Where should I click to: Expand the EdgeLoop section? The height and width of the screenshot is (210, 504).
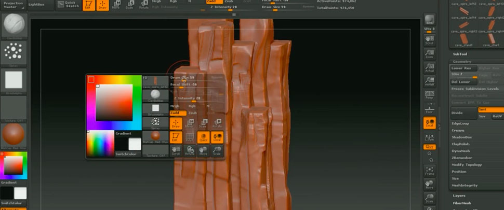click(x=460, y=123)
